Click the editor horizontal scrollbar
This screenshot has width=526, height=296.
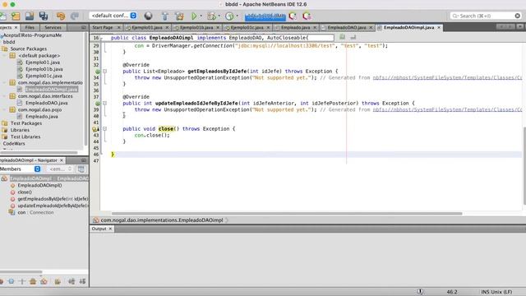tap(287, 214)
